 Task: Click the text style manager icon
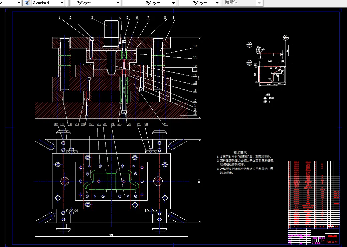coord(27,3)
